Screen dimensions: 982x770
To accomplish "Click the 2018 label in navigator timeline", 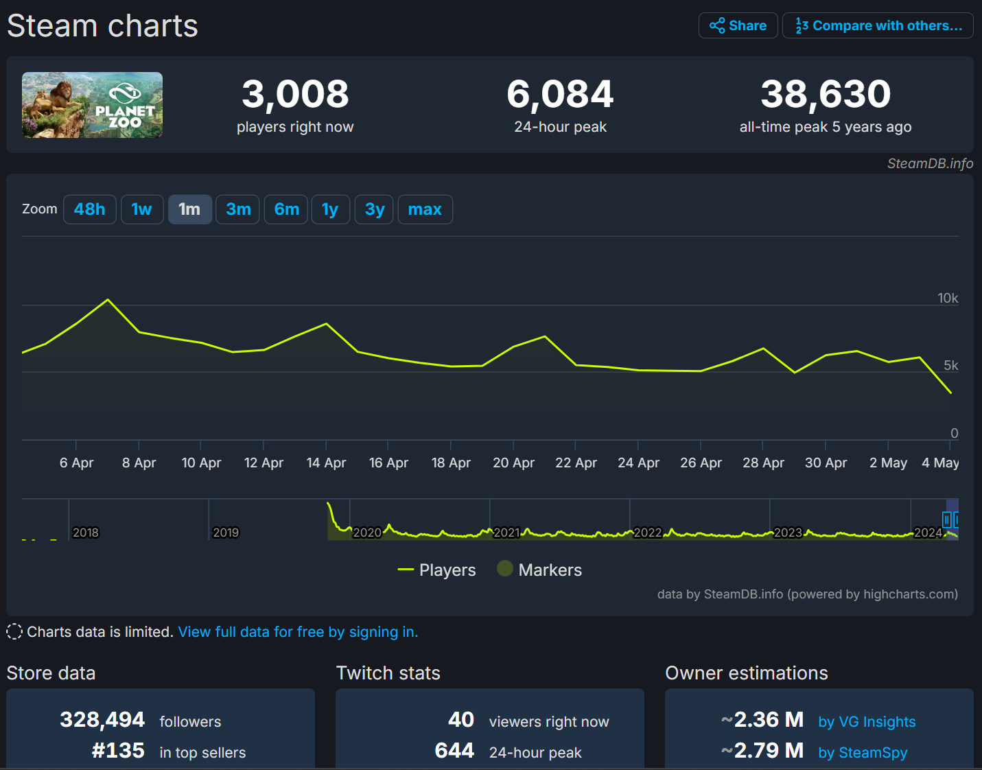I will pos(86,533).
